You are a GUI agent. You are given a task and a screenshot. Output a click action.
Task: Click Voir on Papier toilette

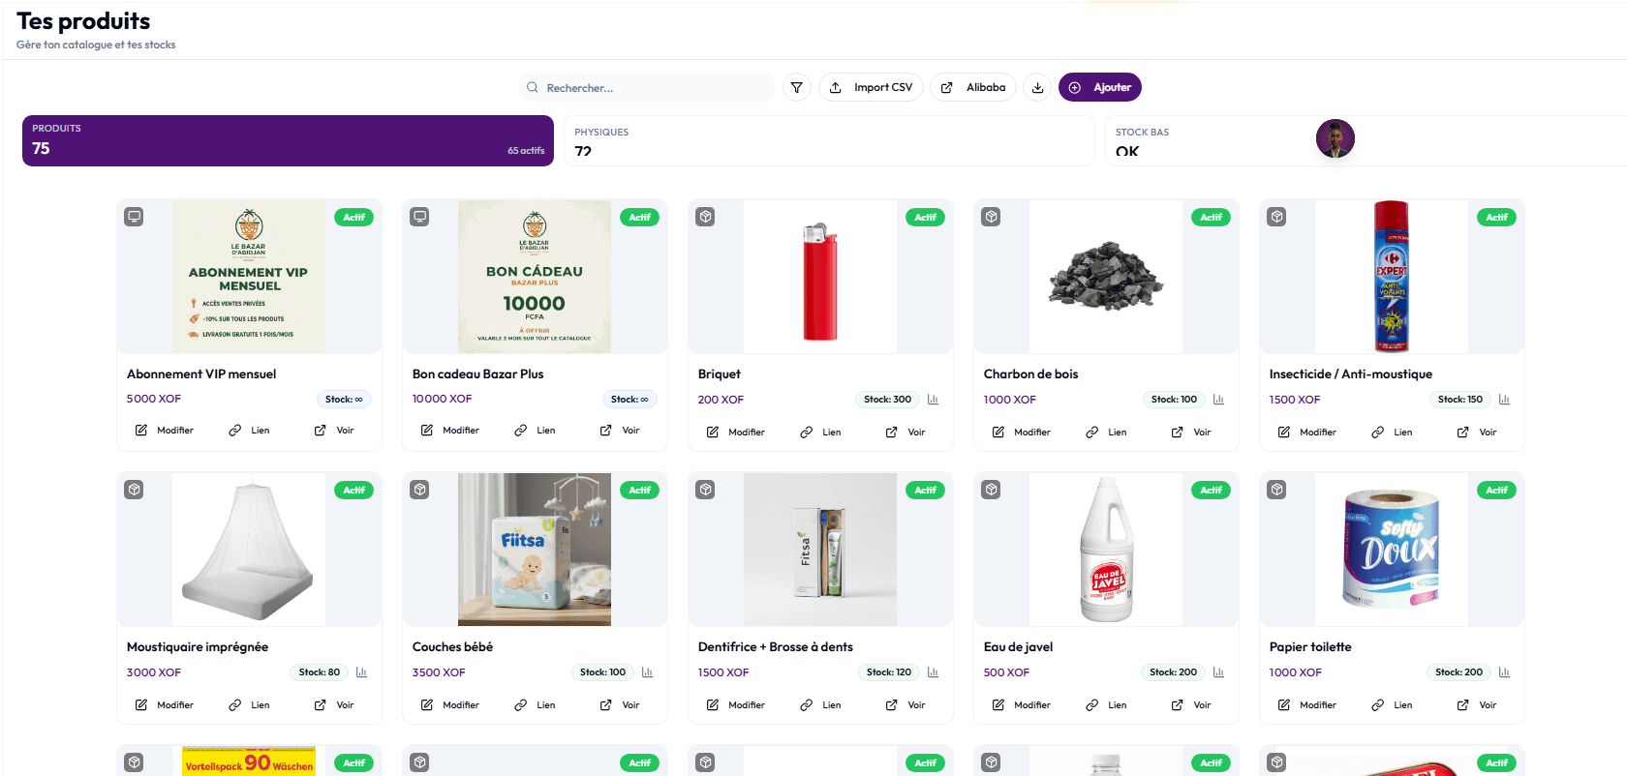1477,705
